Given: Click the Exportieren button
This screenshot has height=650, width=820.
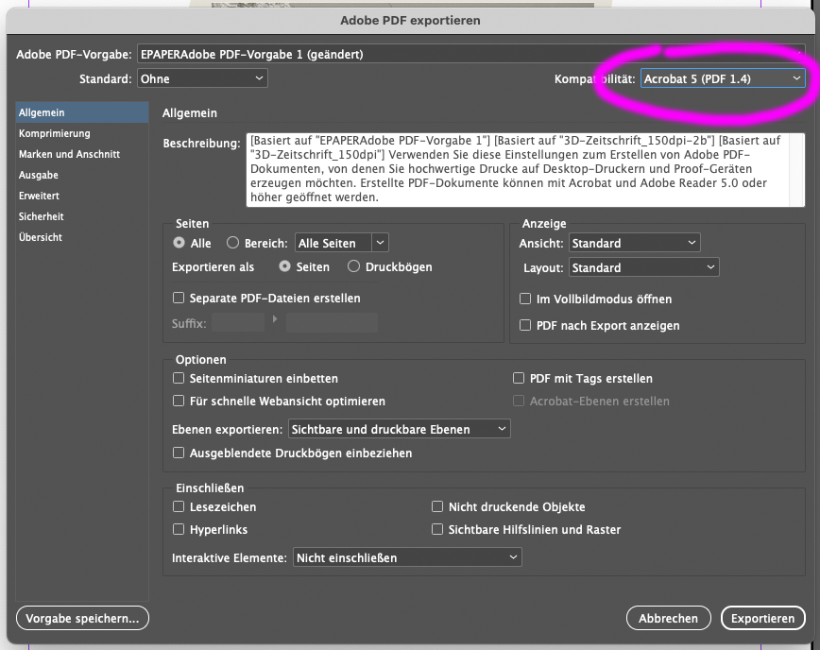Looking at the screenshot, I should 762,618.
